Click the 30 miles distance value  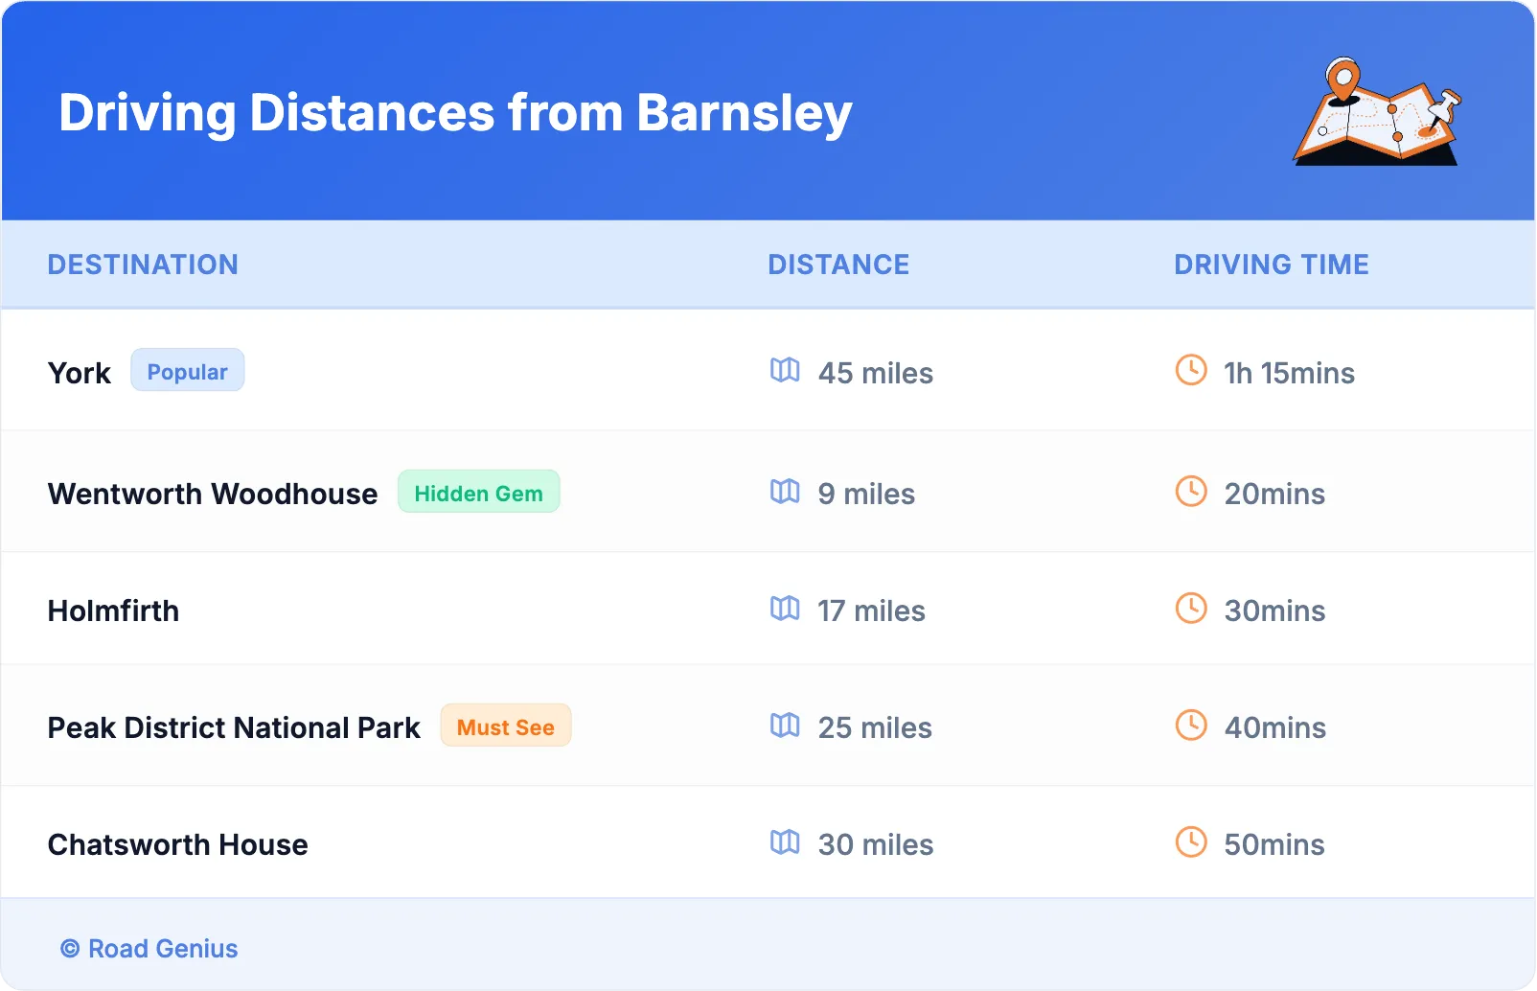(x=876, y=844)
